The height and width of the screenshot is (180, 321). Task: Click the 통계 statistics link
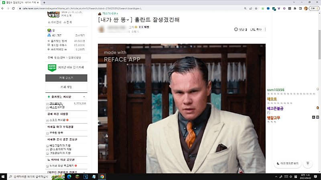coord(67,22)
